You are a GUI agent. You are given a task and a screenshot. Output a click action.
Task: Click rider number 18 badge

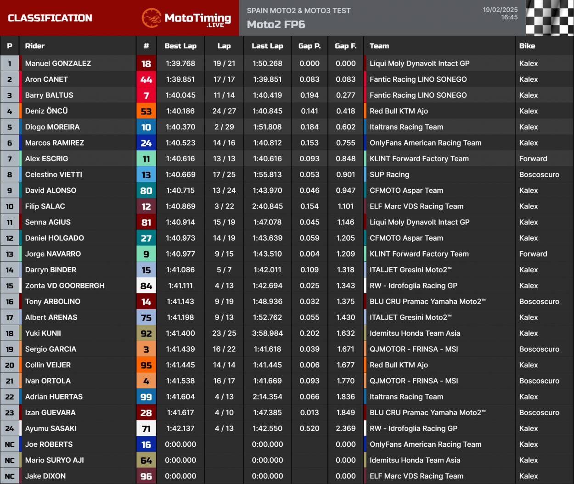(x=146, y=64)
